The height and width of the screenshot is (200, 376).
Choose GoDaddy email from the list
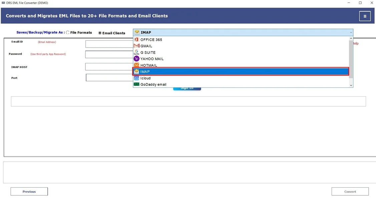tap(241, 84)
